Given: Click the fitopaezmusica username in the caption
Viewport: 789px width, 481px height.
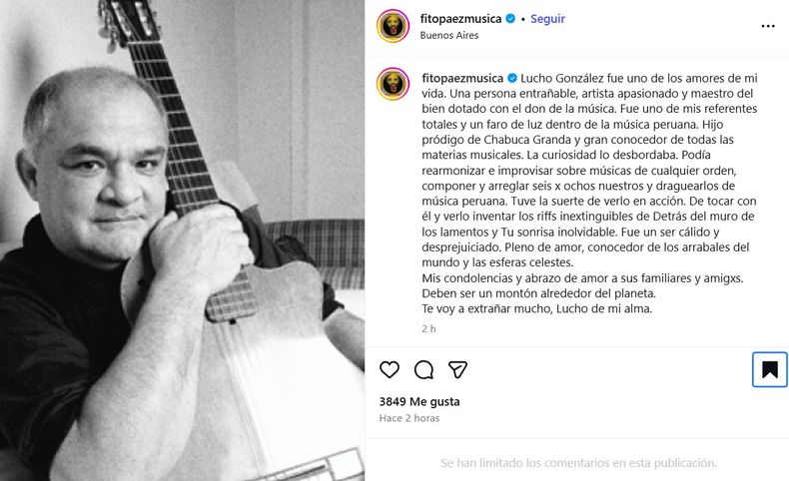Looking at the screenshot, I should point(462,78).
